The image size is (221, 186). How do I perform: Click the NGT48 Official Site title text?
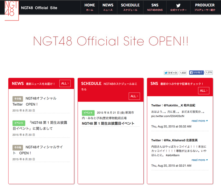[x=39, y=8]
